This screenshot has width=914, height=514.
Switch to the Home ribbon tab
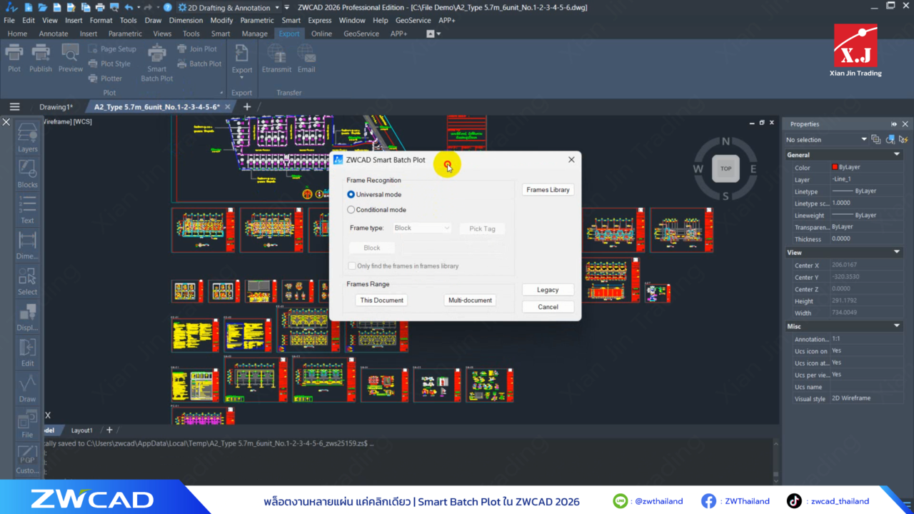(17, 34)
